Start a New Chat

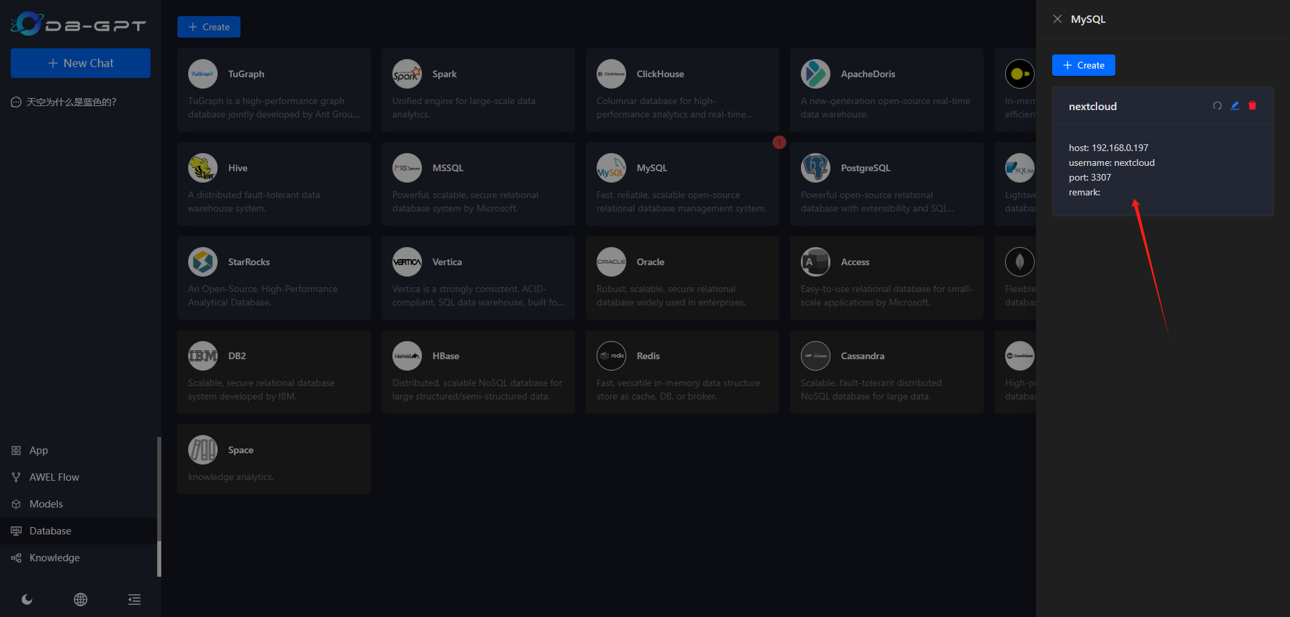tap(81, 63)
